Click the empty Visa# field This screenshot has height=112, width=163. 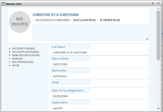point(100,85)
